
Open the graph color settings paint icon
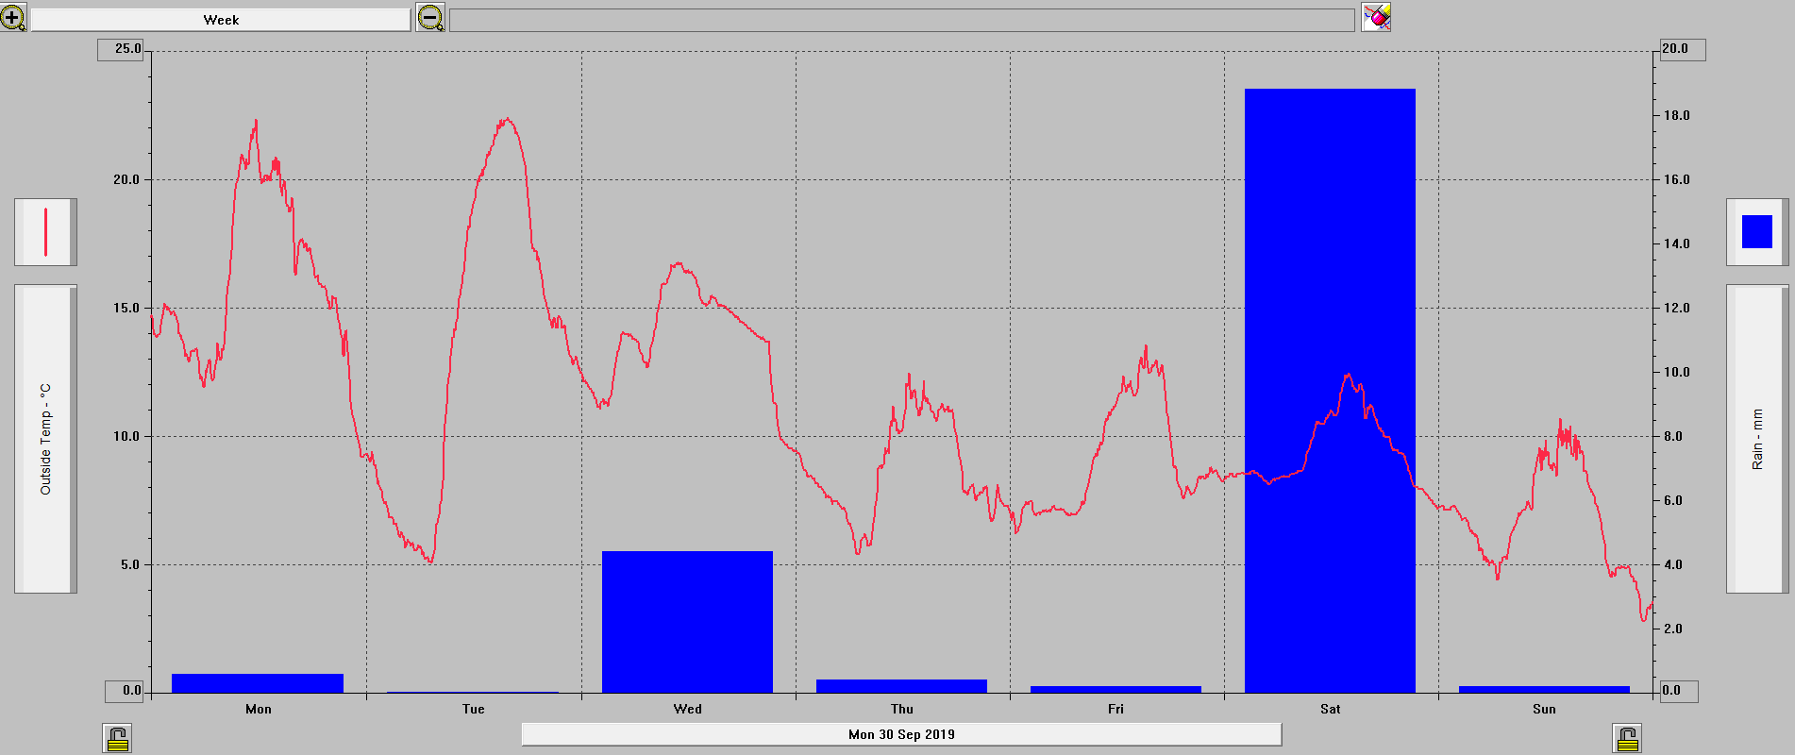click(1376, 18)
